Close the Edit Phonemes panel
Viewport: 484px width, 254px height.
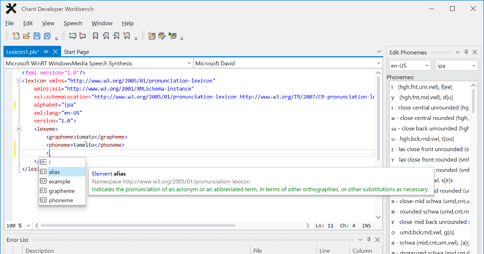point(475,52)
